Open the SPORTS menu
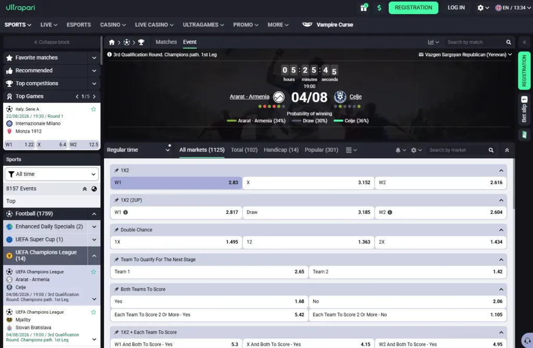Screen dimensions: 533x348 (18, 25)
